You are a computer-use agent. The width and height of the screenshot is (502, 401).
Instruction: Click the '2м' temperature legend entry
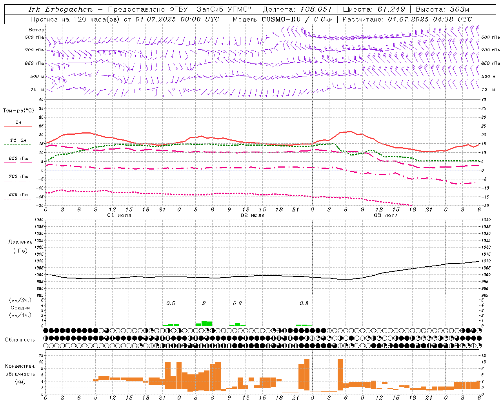18,122
